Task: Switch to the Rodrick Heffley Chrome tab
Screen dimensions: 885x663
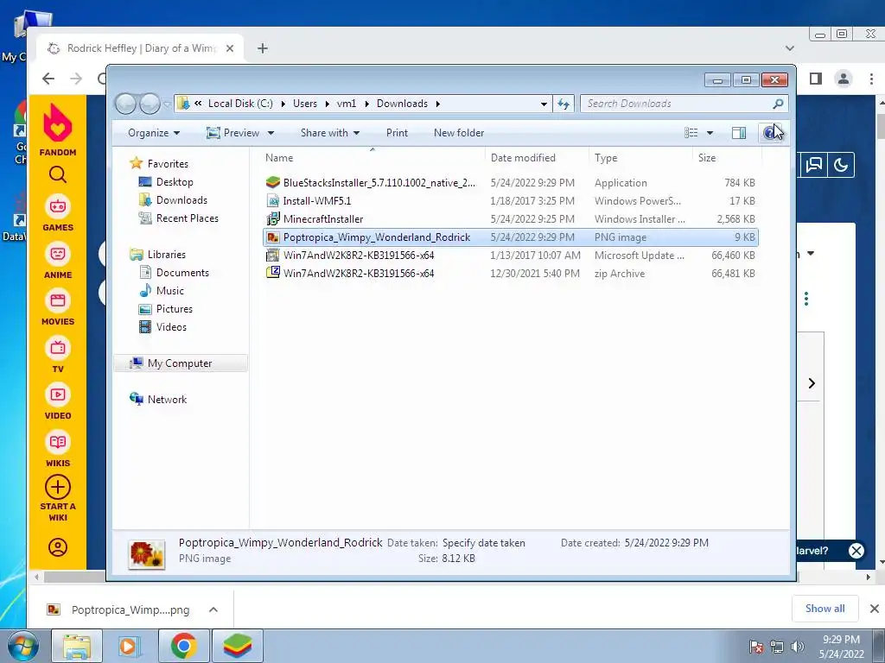Action: tap(141, 48)
